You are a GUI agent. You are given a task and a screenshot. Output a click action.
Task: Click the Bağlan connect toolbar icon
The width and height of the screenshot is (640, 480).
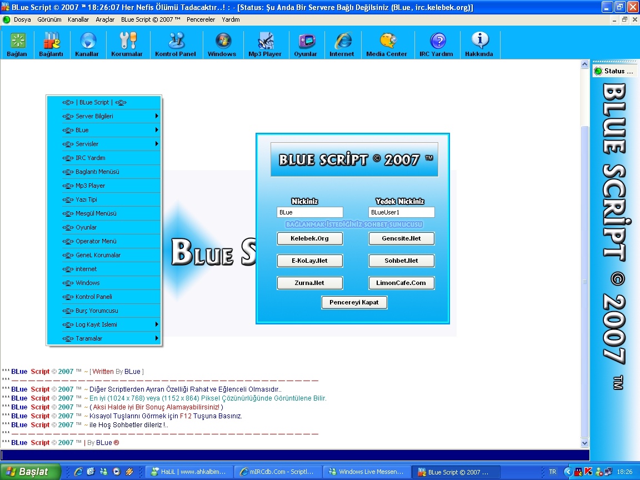(x=17, y=44)
